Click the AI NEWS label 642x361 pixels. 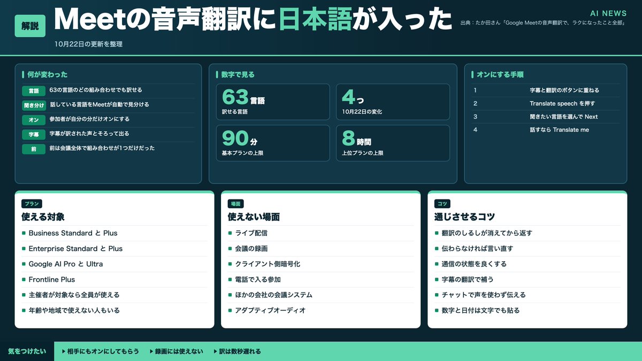(x=608, y=13)
